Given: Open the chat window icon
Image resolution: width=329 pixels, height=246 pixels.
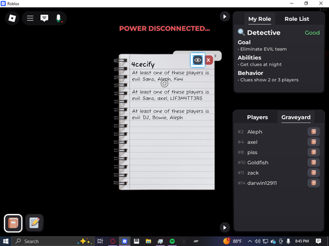Looking at the screenshot, I should (44, 18).
